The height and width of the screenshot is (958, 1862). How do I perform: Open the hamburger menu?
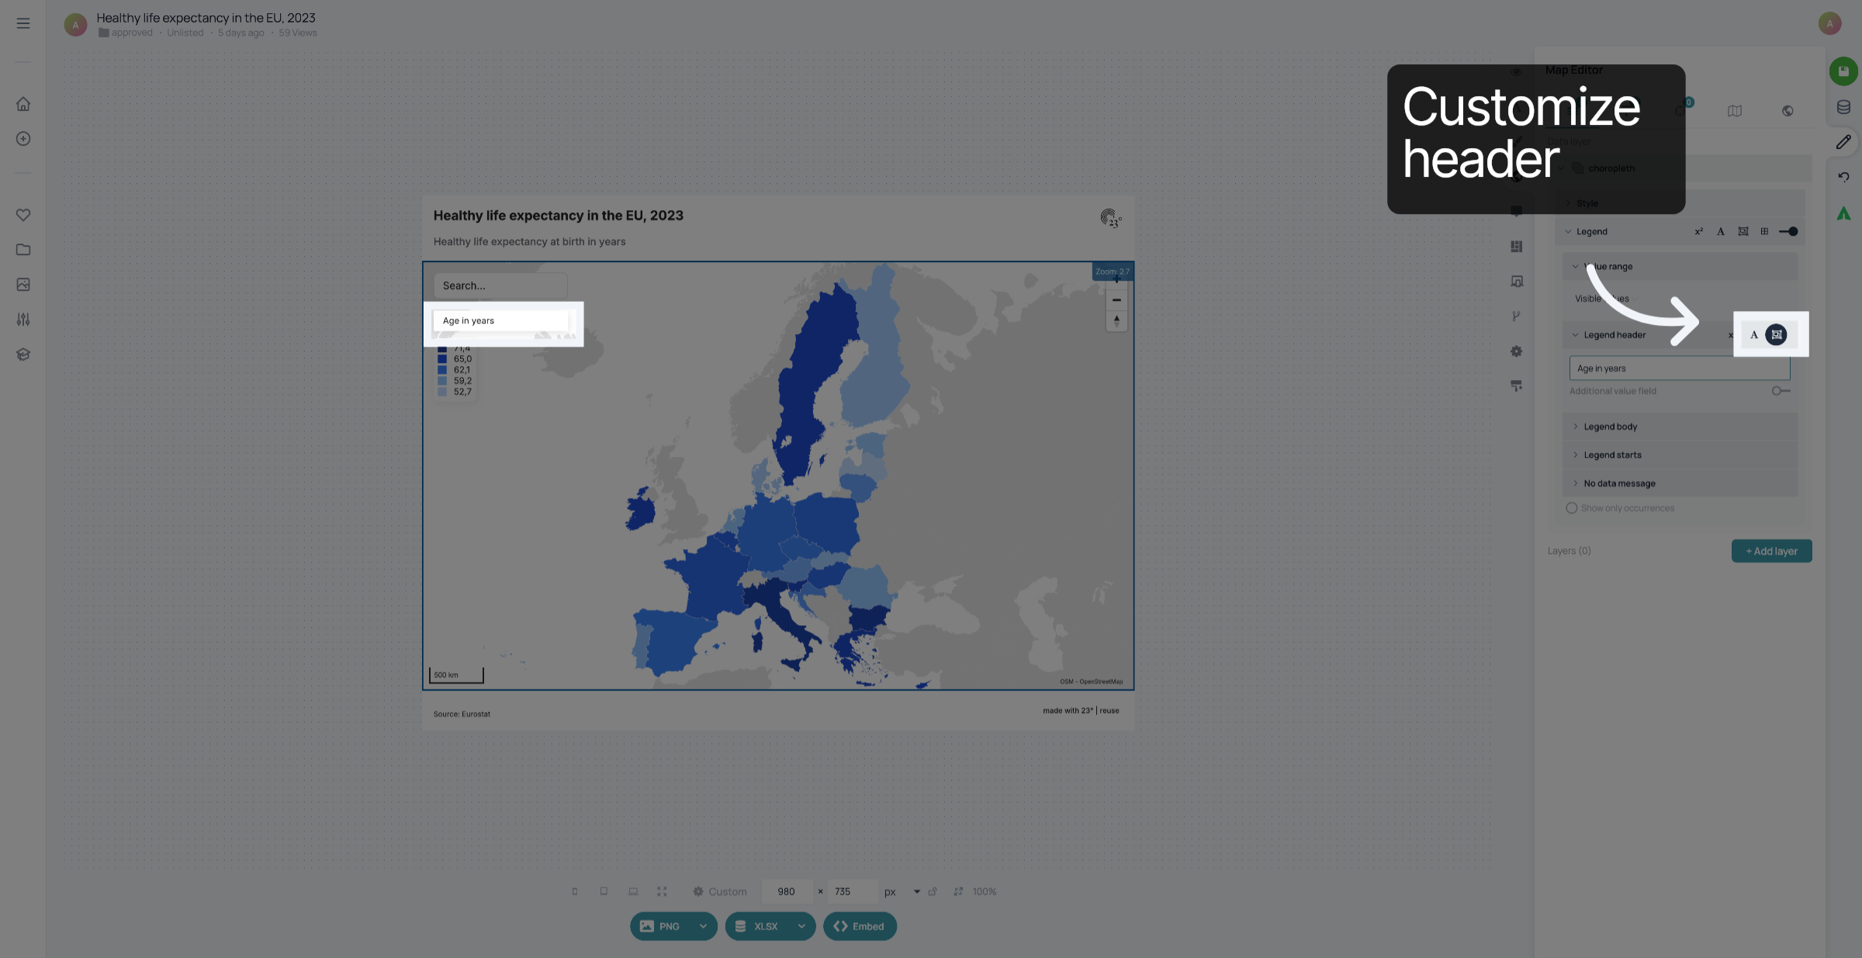[x=23, y=23]
